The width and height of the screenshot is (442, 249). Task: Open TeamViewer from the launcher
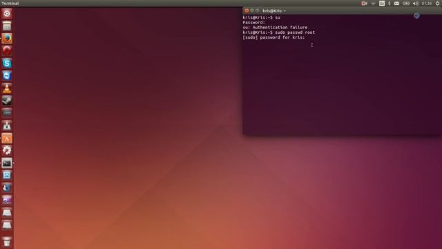coord(7,75)
